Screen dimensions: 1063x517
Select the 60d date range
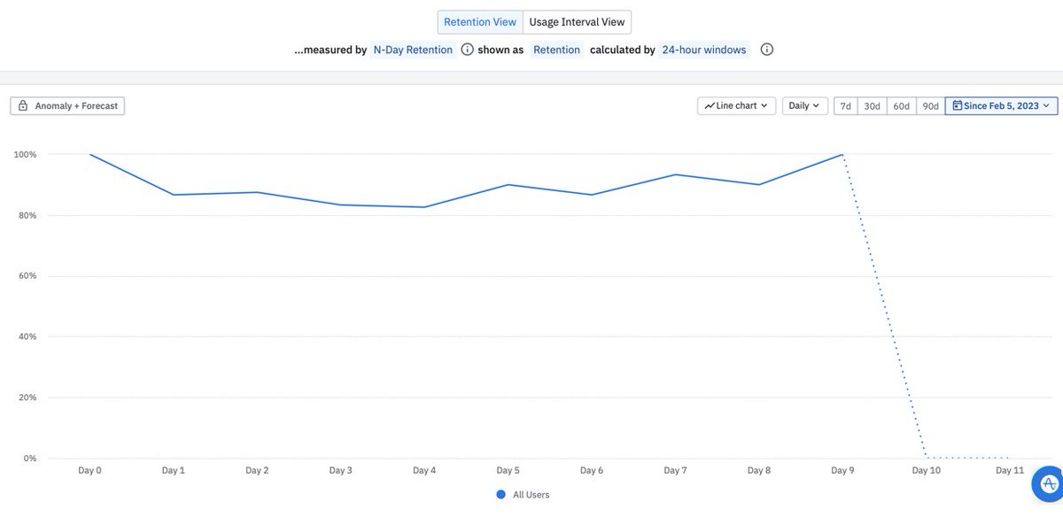902,105
